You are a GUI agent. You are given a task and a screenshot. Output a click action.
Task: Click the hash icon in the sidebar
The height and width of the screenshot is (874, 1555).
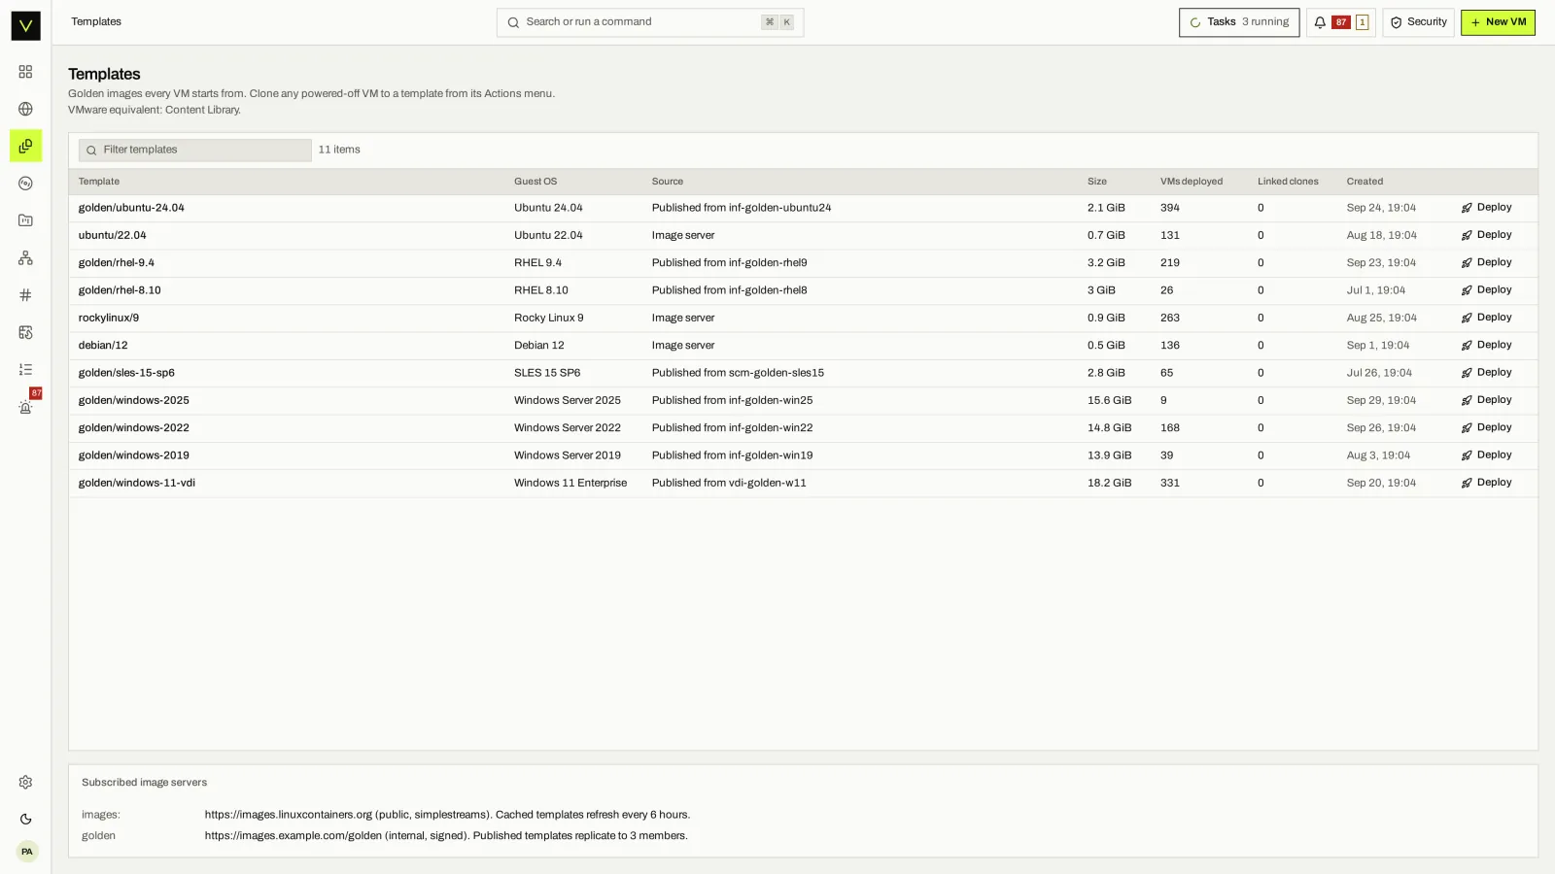click(x=25, y=295)
